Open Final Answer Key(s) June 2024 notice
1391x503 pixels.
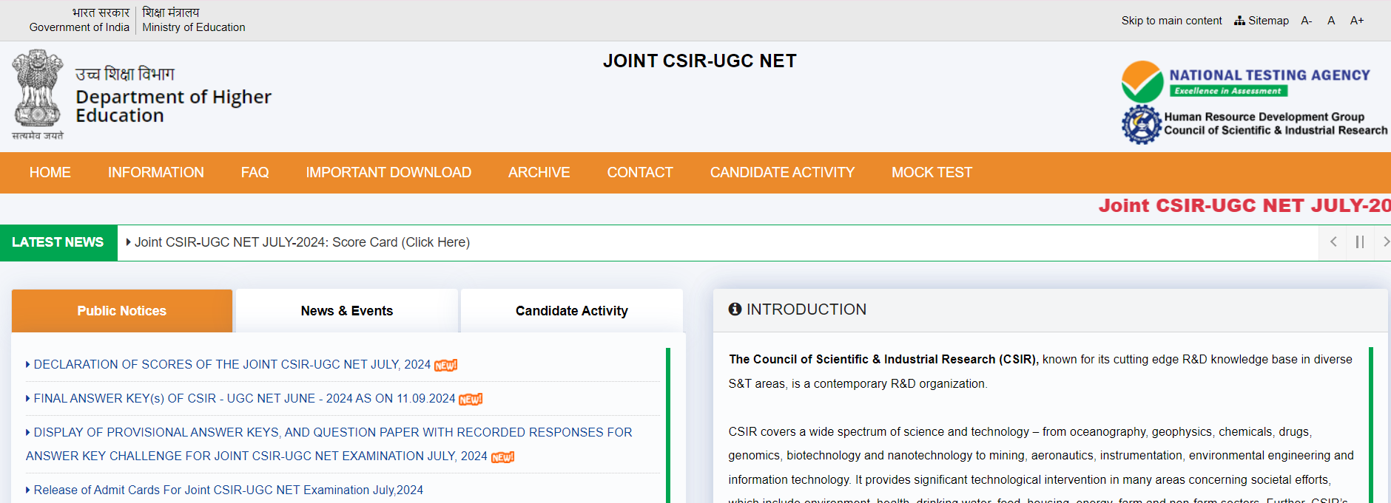pyautogui.click(x=244, y=398)
